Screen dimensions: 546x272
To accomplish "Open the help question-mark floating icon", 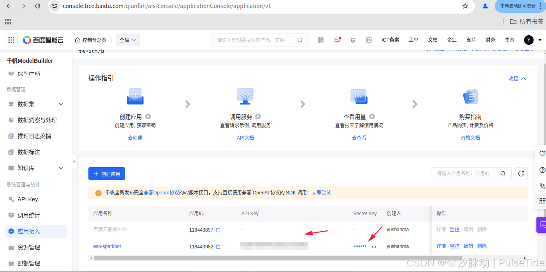I will point(542,170).
